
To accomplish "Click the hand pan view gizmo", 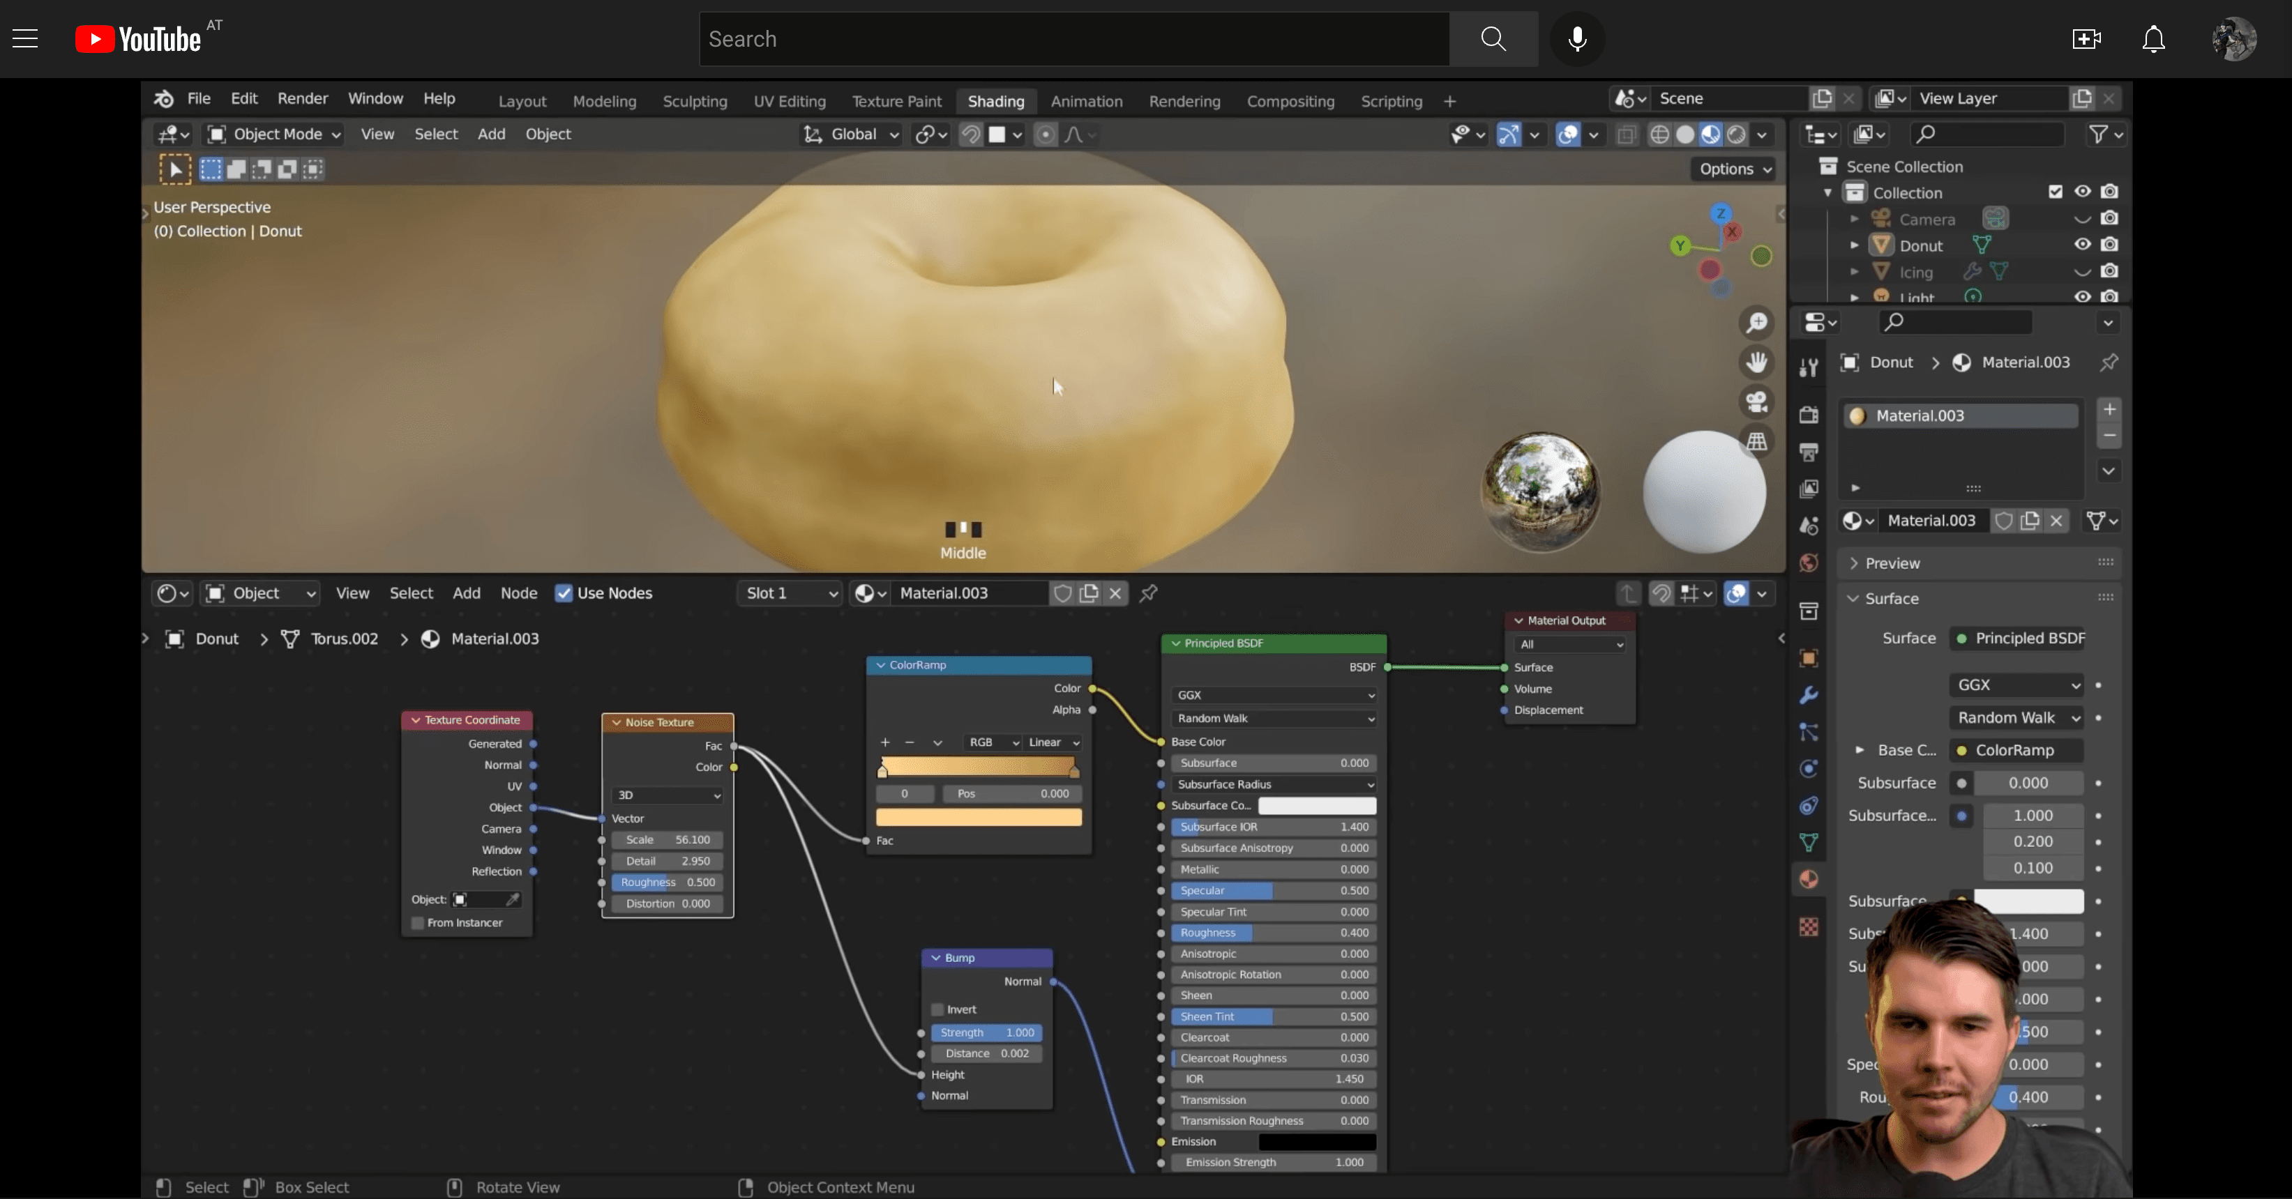I will [x=1756, y=362].
